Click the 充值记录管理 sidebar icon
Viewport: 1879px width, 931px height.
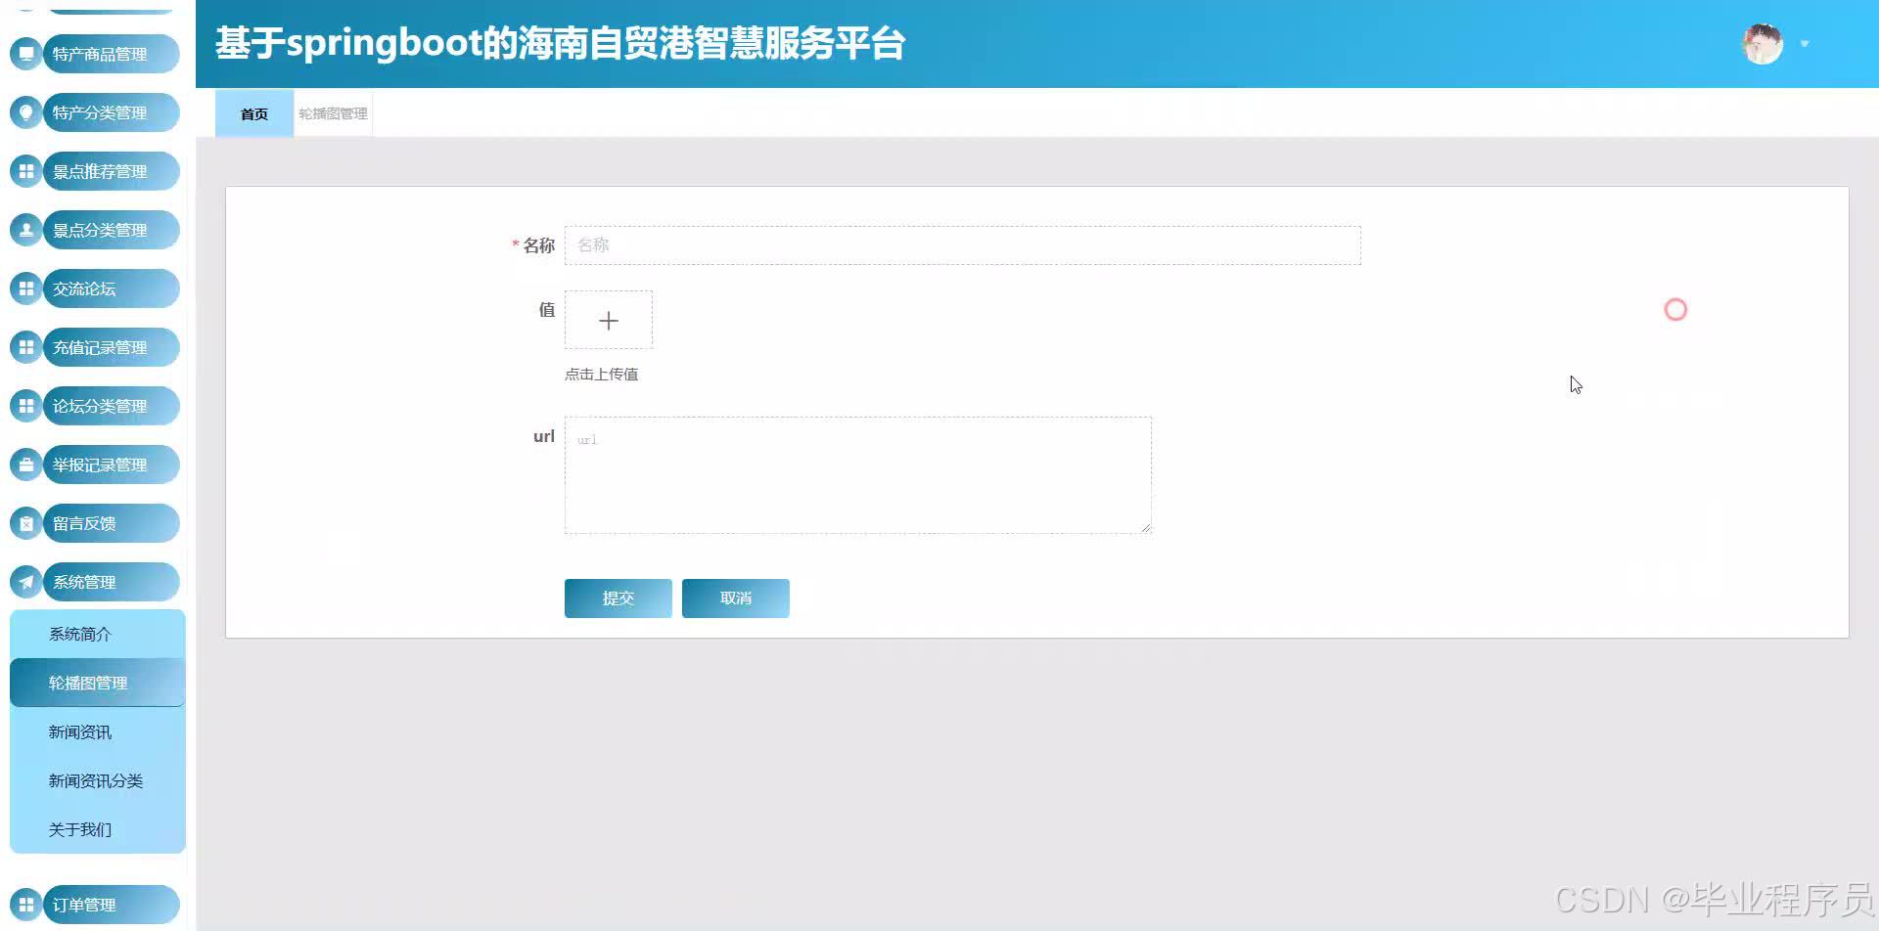point(25,347)
